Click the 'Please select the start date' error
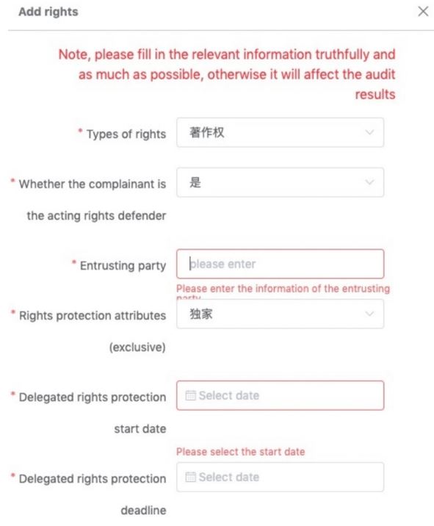Viewport: 434px width, 526px height. (240, 452)
